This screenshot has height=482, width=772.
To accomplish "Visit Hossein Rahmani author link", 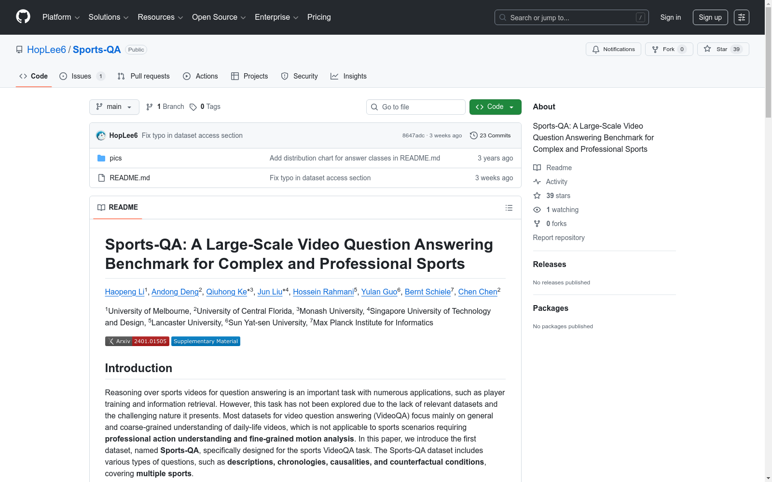I will 323,292.
